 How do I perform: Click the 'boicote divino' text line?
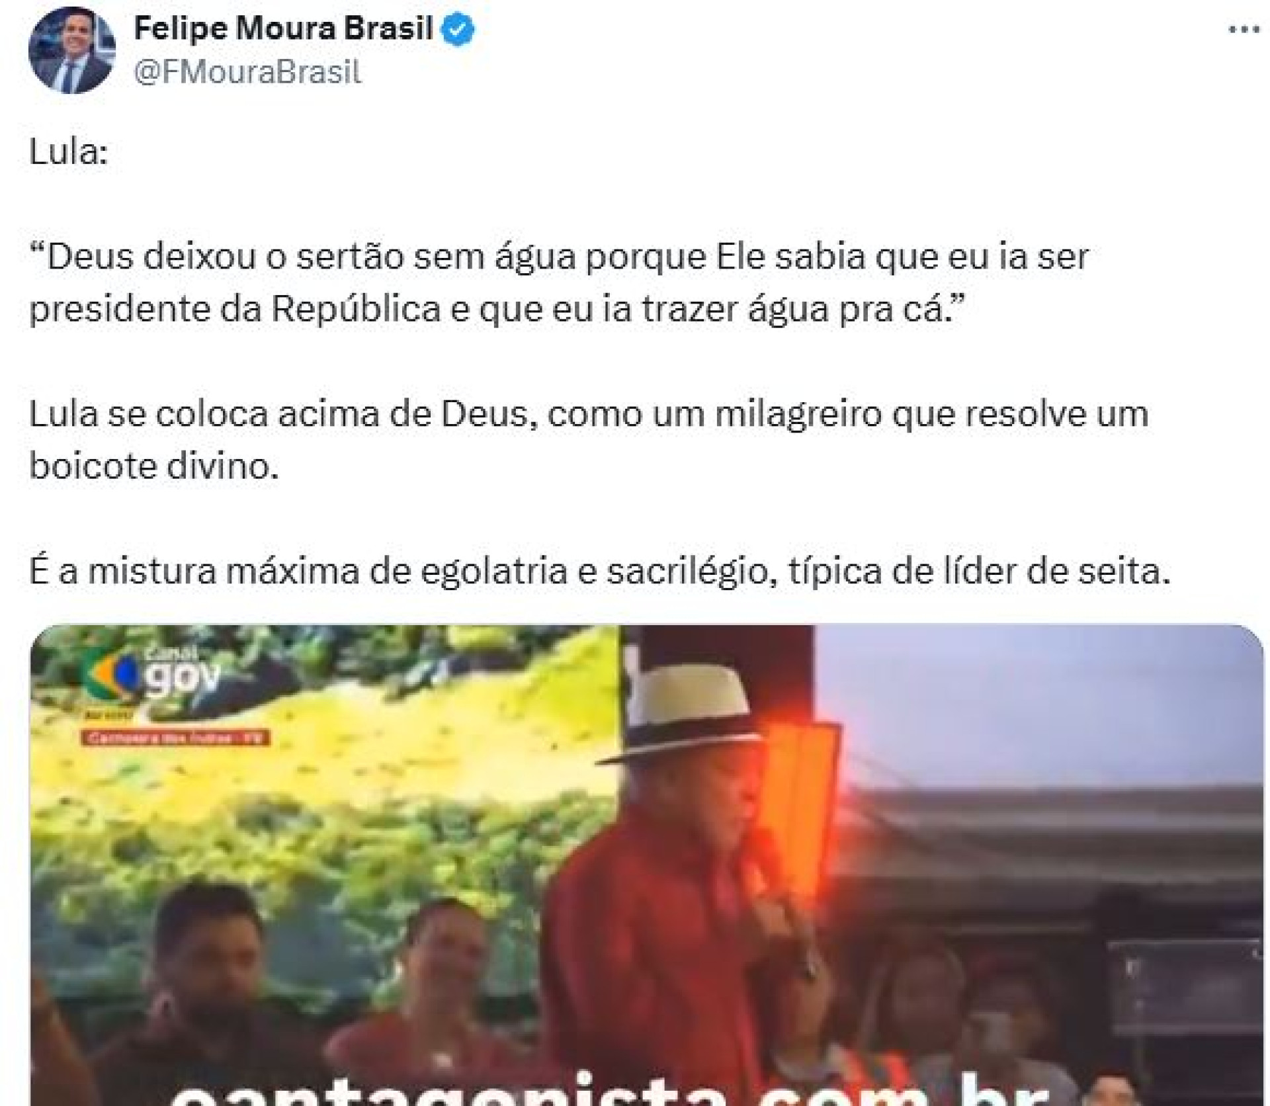[x=154, y=466]
